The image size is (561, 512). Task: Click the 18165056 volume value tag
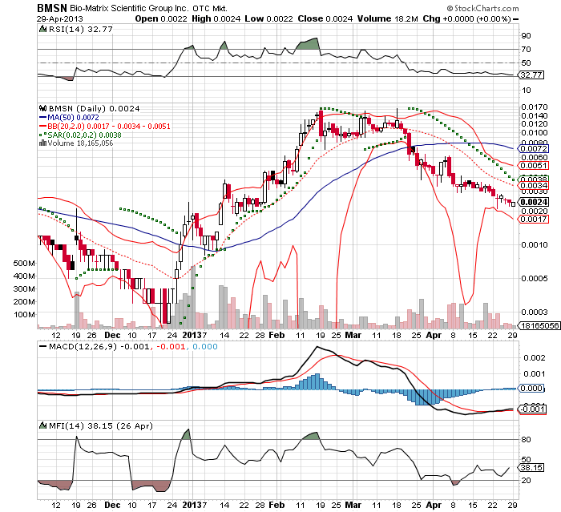(x=539, y=325)
